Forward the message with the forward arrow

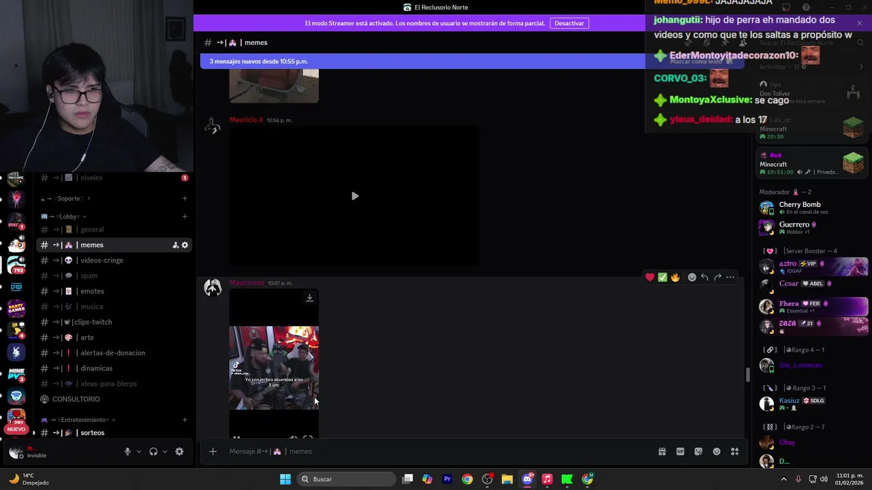click(717, 277)
